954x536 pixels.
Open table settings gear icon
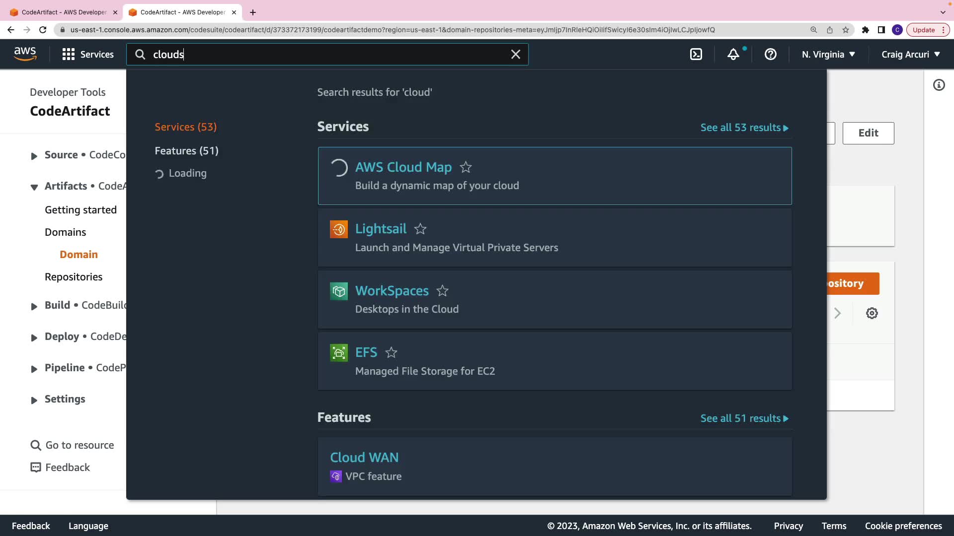click(872, 313)
